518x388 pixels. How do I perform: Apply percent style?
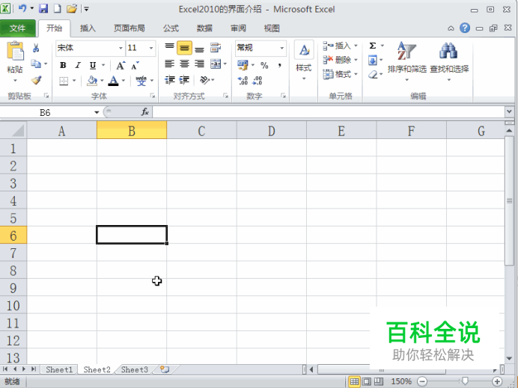point(264,65)
